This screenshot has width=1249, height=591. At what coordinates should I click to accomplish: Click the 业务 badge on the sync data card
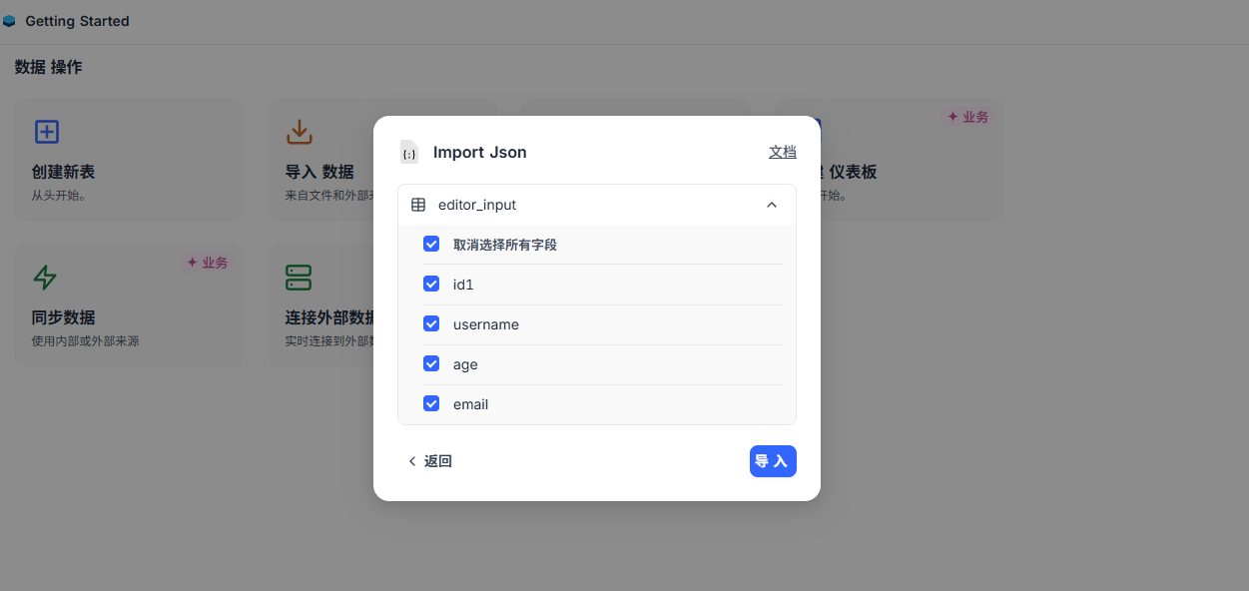click(x=208, y=263)
